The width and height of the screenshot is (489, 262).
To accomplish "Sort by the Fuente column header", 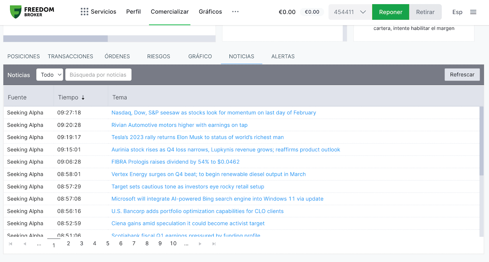I will point(17,98).
